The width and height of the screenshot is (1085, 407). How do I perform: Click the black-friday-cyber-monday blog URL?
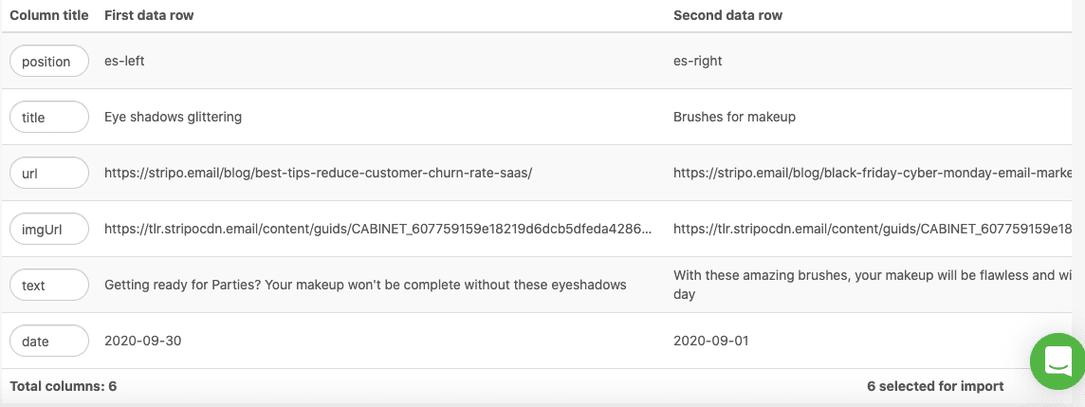pyautogui.click(x=873, y=173)
